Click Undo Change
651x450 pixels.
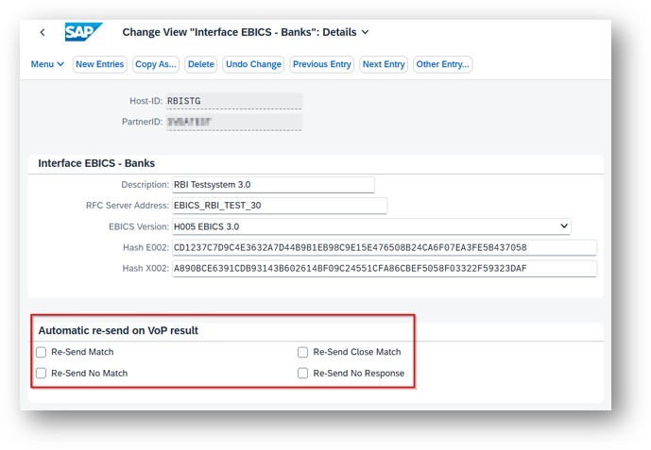253,64
